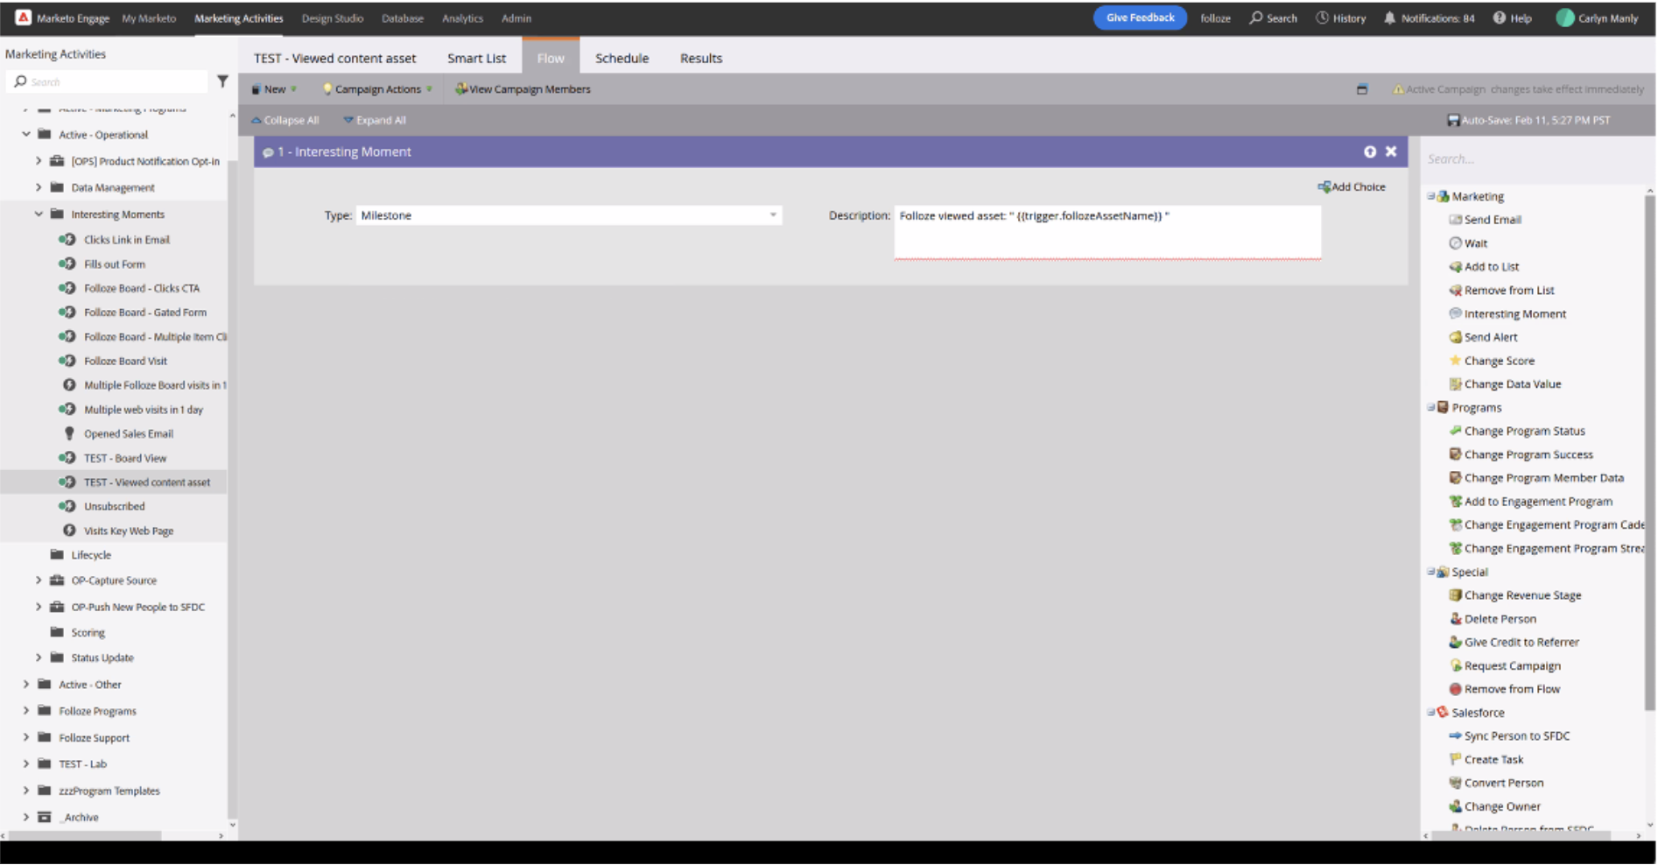Click the Notifications bell icon

[1389, 18]
